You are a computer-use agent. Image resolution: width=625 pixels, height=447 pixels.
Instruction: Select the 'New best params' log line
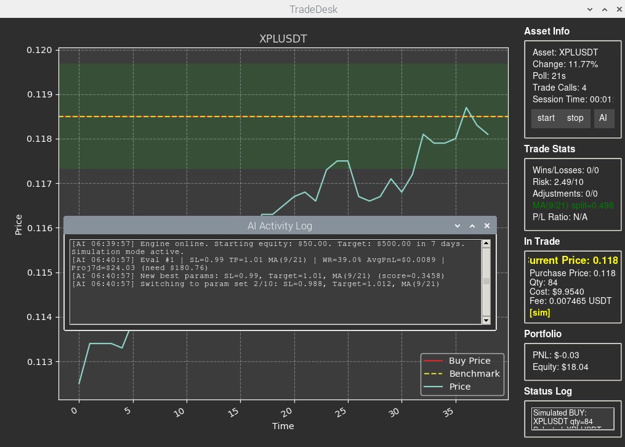258,276
